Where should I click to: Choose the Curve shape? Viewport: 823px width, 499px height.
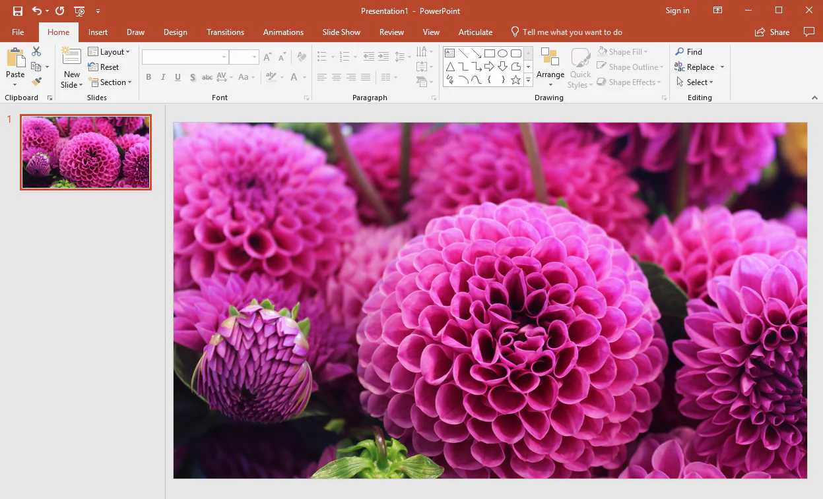click(x=477, y=80)
